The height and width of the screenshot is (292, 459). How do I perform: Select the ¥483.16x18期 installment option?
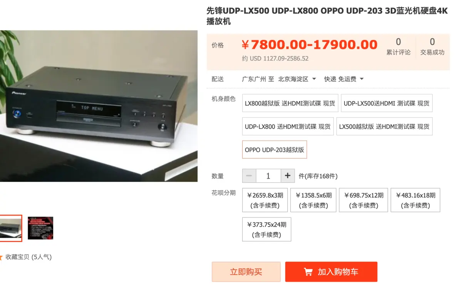click(415, 200)
